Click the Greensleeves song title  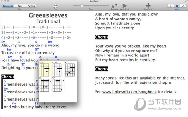(48, 15)
